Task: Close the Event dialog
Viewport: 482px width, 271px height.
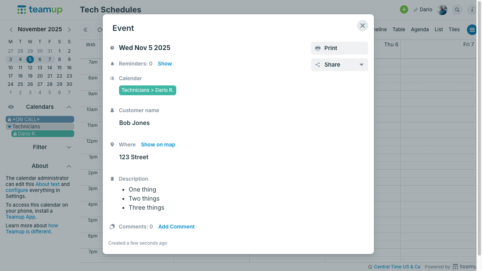Action: [x=362, y=26]
